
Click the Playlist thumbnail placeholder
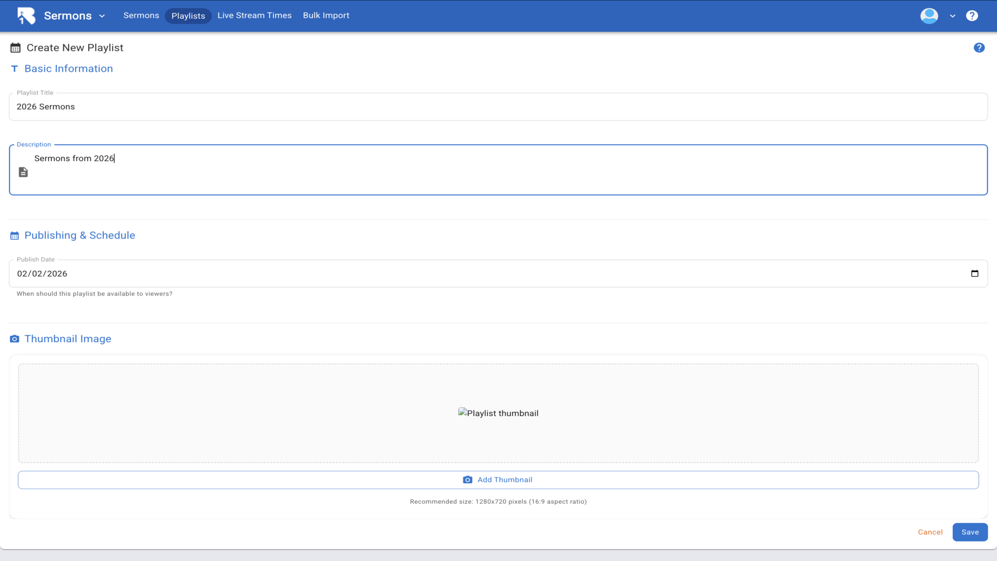498,413
